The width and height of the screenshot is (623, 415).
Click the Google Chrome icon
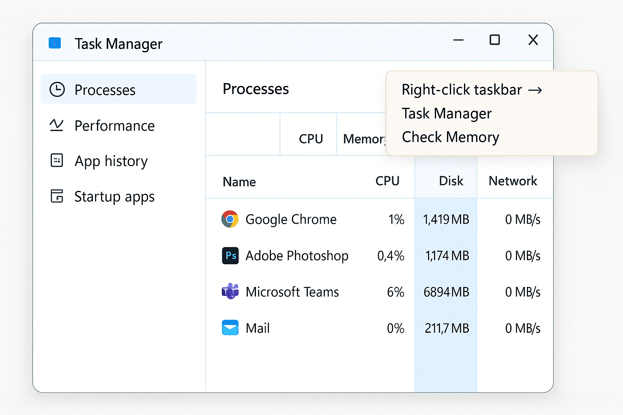pos(230,219)
